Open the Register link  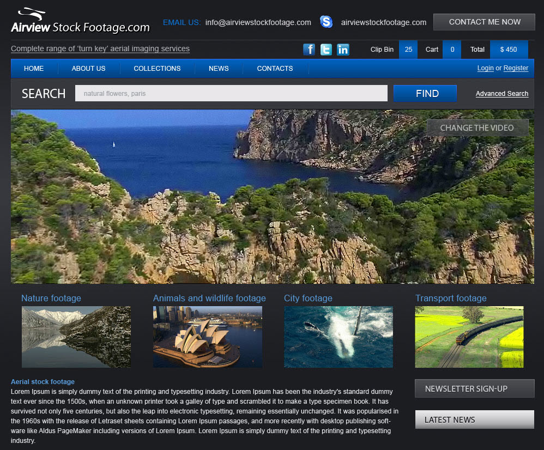pos(516,68)
